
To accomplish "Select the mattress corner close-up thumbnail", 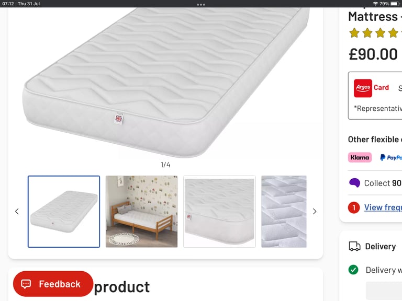I will click(219, 212).
